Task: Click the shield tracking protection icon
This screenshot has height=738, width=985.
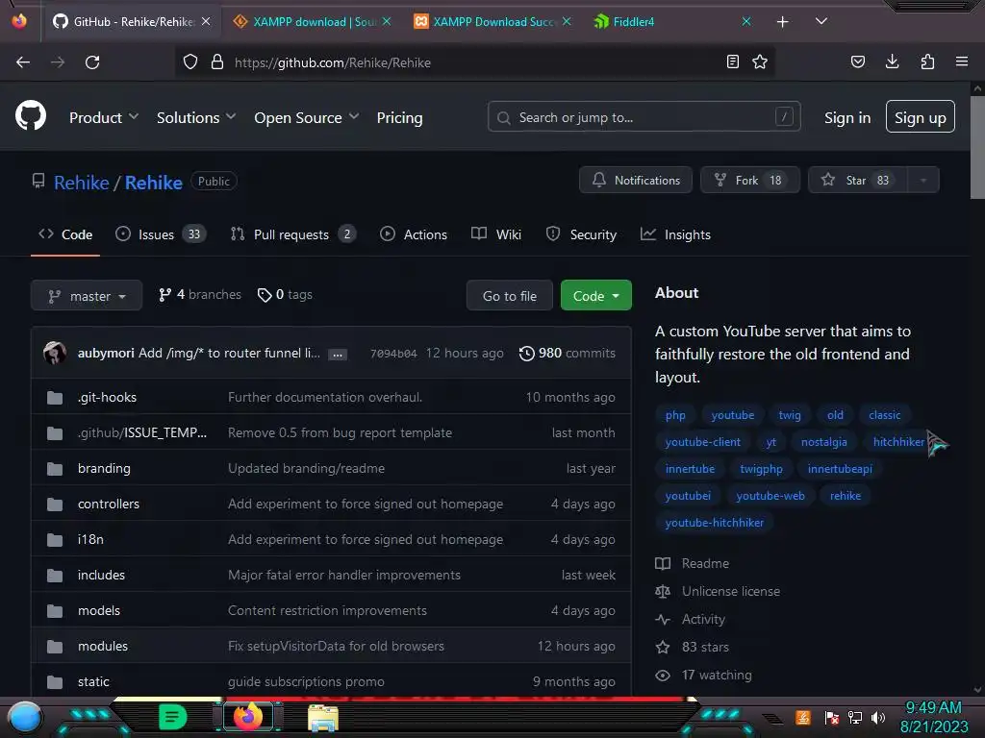Action: [190, 62]
